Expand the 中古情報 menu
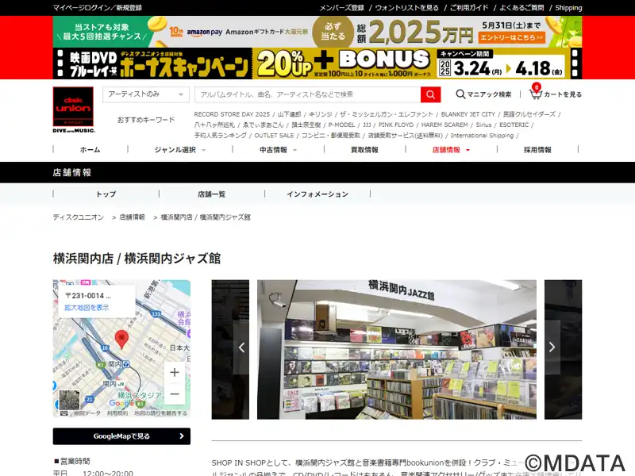Screen dimensions: 635x476 click(x=279, y=150)
